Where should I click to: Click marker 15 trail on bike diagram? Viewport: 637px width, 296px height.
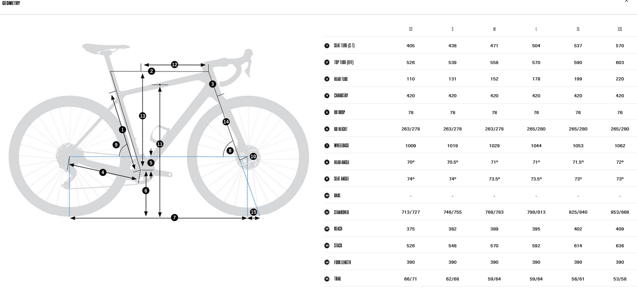tap(253, 212)
